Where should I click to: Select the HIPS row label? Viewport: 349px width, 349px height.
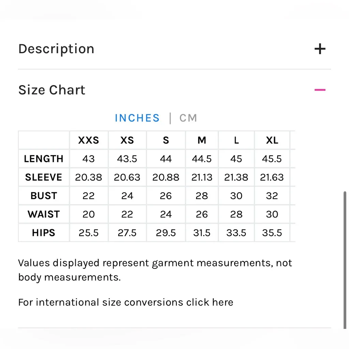point(44,233)
